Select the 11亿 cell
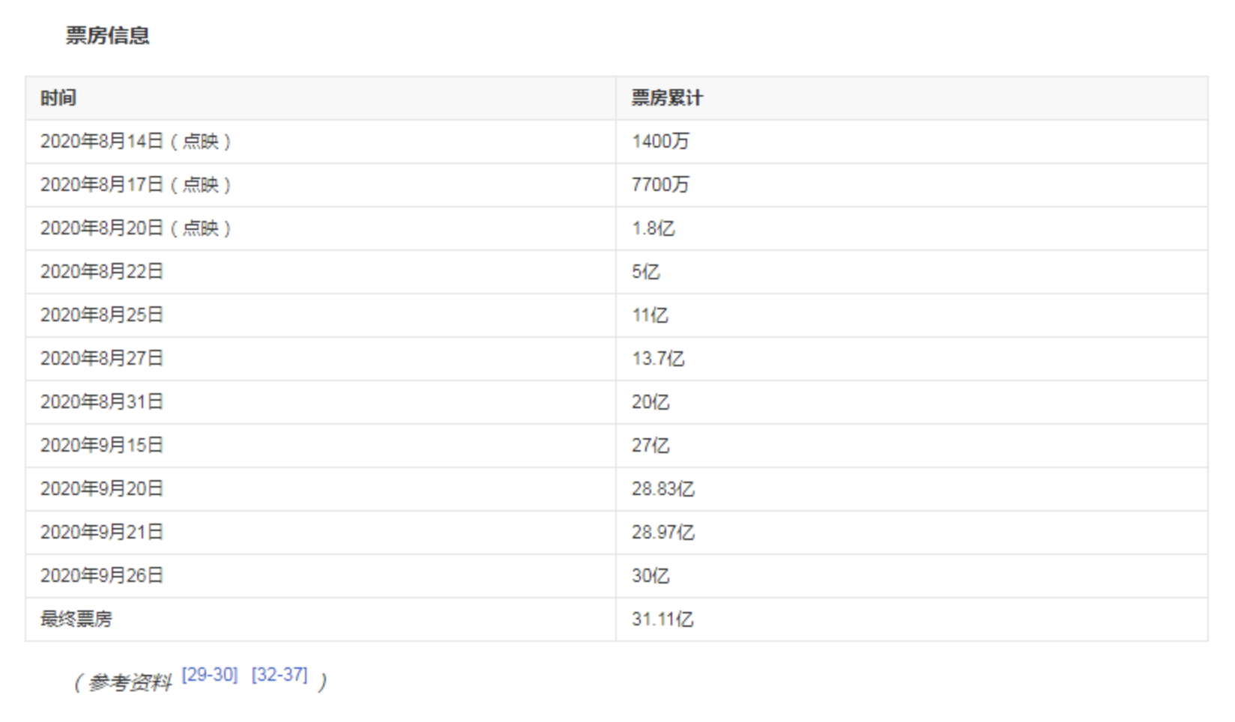 [x=912, y=315]
